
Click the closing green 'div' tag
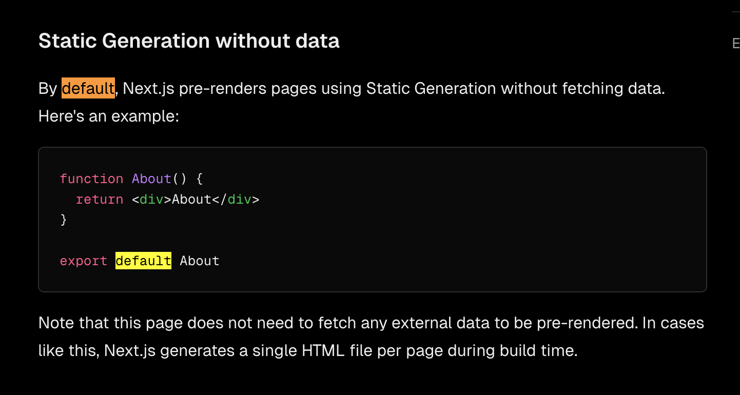point(239,199)
